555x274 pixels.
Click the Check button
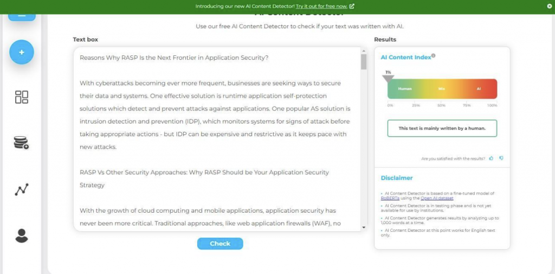220,244
